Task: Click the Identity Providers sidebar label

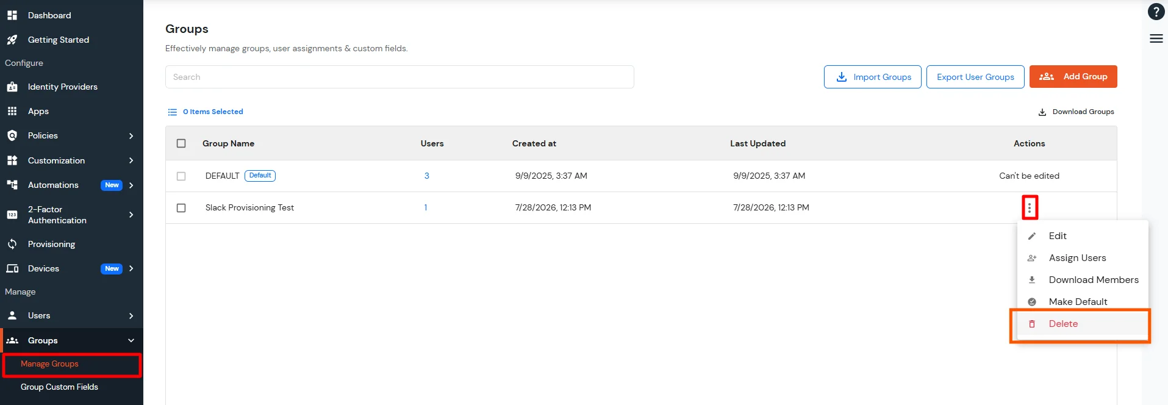Action: [x=63, y=87]
